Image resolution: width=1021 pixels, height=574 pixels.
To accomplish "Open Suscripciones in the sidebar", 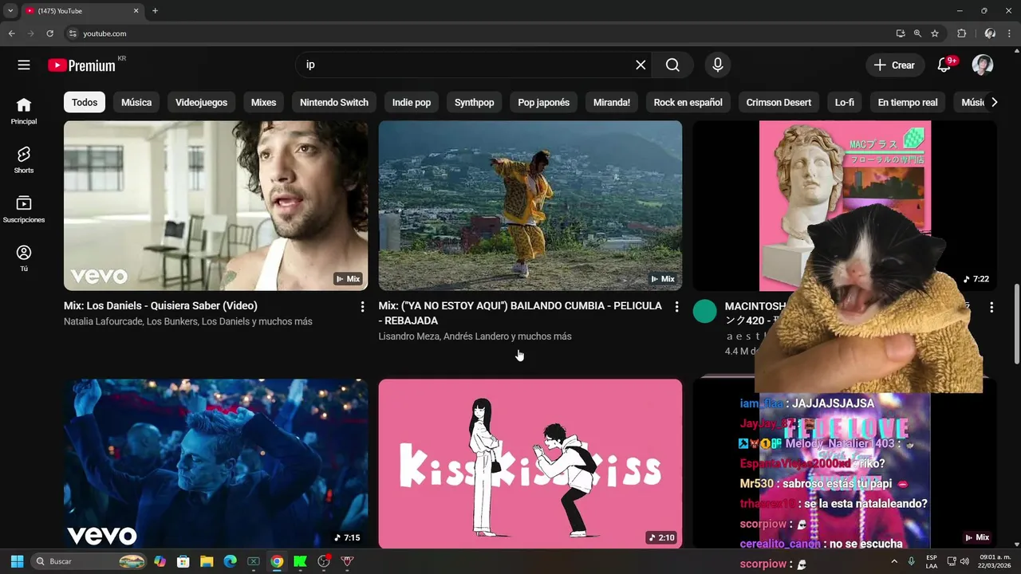I will pos(24,209).
